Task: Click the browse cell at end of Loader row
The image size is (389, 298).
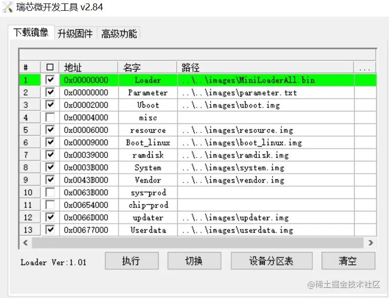Action: (365, 80)
